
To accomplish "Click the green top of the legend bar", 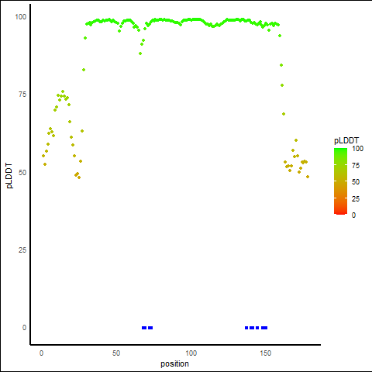I will point(340,150).
